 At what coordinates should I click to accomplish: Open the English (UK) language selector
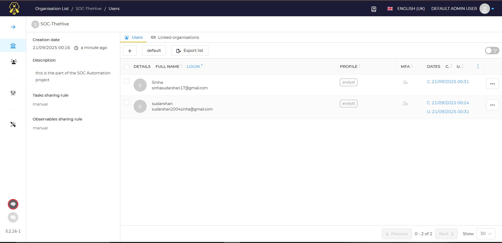(411, 9)
